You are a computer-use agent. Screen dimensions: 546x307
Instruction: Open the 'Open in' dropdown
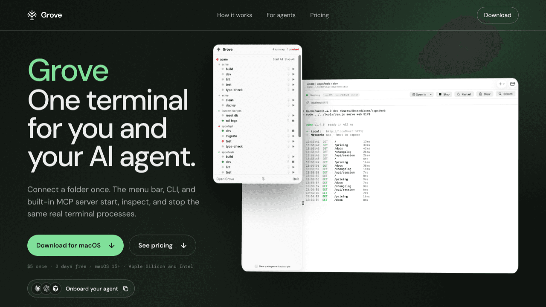pyautogui.click(x=421, y=94)
